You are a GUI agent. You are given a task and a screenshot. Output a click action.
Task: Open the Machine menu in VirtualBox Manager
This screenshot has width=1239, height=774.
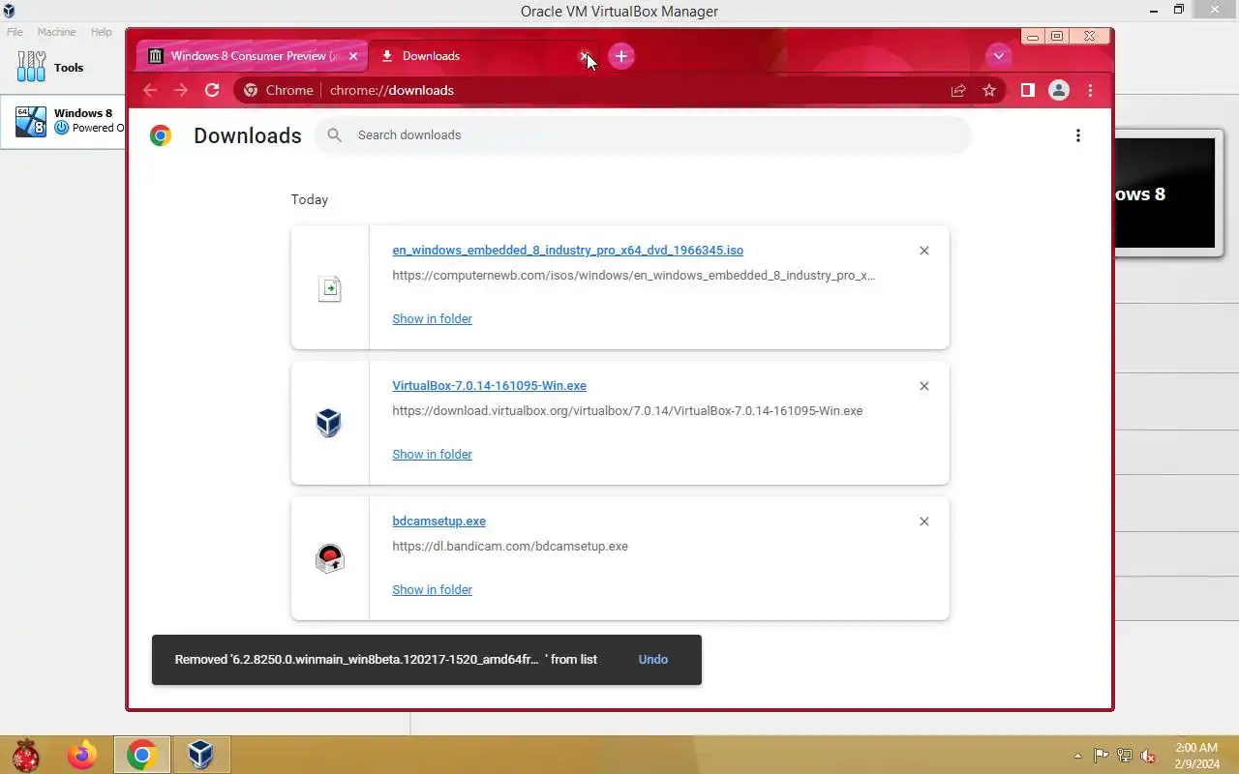click(56, 32)
